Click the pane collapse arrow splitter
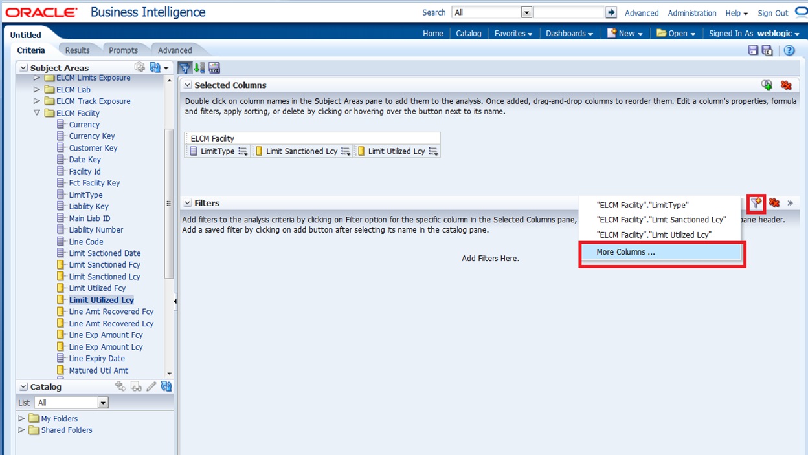Image resolution: width=808 pixels, height=455 pixels. 175,301
